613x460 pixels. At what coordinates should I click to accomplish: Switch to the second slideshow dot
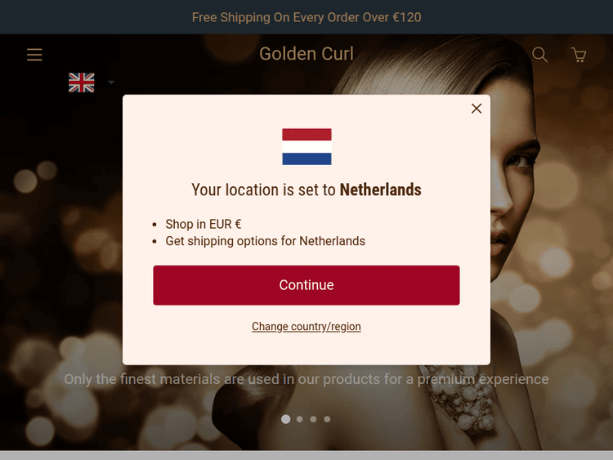coord(299,419)
